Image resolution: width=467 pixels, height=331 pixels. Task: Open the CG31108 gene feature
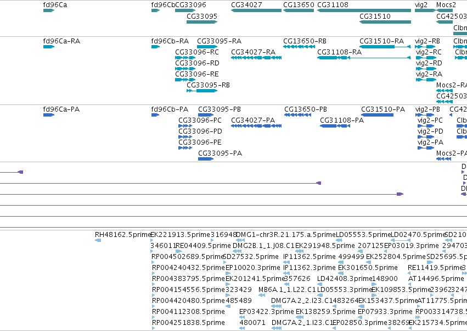(364, 10)
